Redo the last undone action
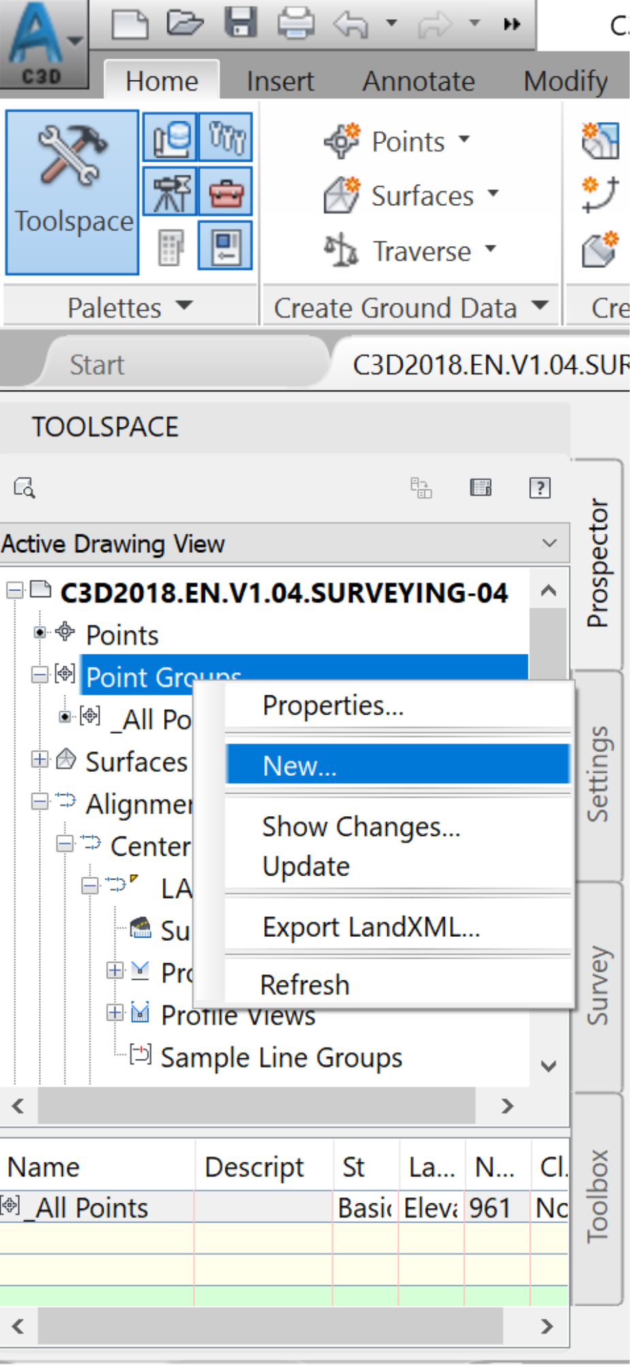Viewport: 630px width, 1365px height. pyautogui.click(x=435, y=25)
